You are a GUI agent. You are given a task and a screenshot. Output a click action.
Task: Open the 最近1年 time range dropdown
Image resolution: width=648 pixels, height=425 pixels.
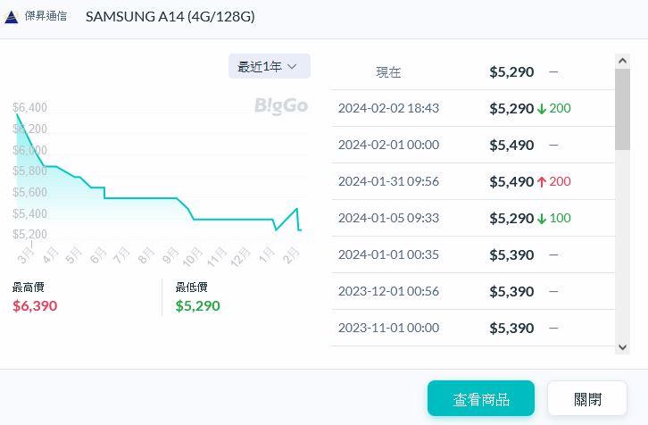pos(269,66)
